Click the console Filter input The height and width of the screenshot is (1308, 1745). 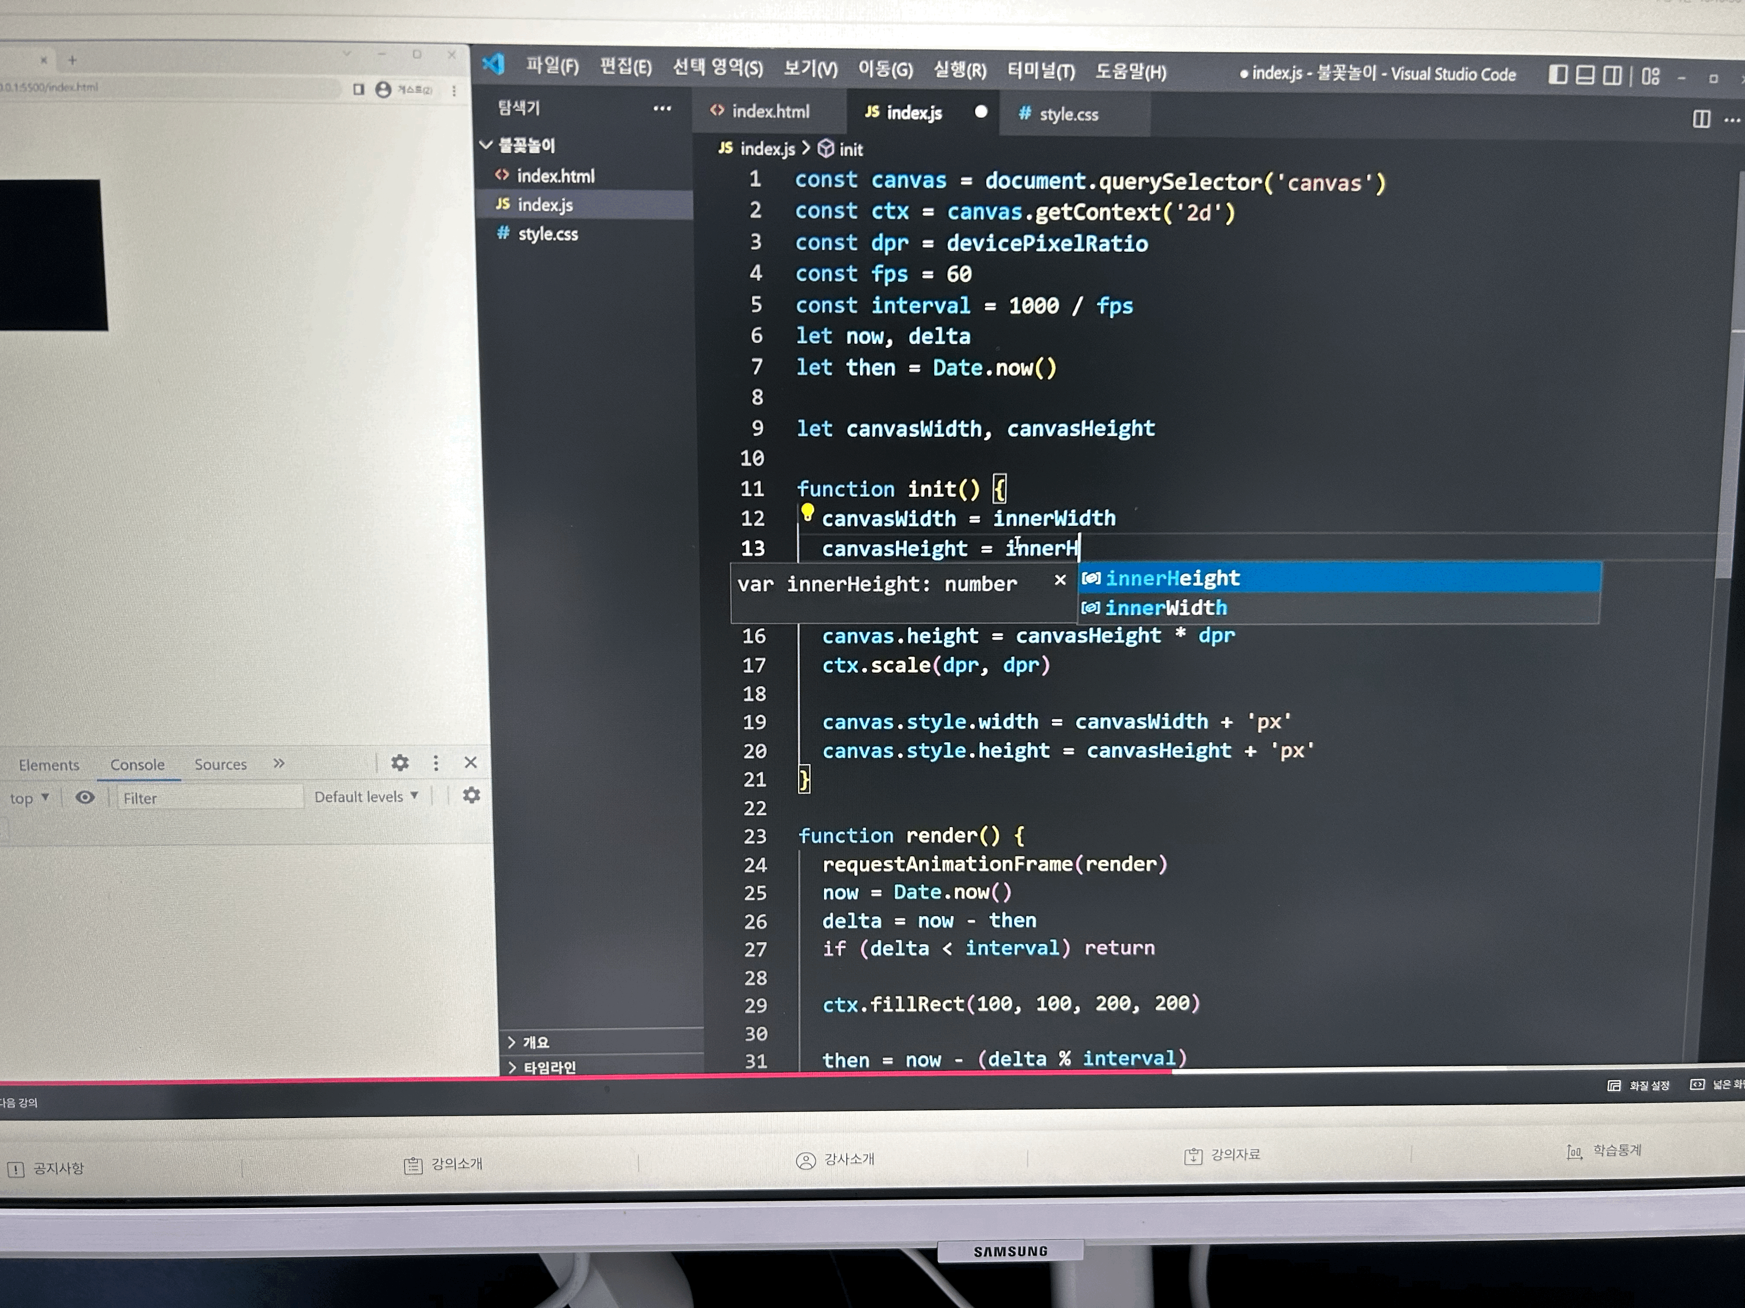coord(210,798)
